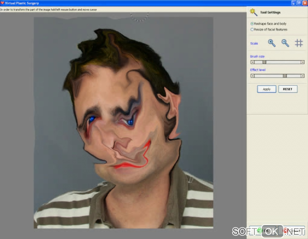The width and height of the screenshot is (308, 239).
Task: Click the distorted face photo canvas
Action: (124, 122)
